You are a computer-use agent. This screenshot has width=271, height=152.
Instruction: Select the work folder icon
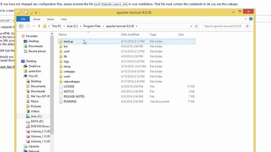61,76
